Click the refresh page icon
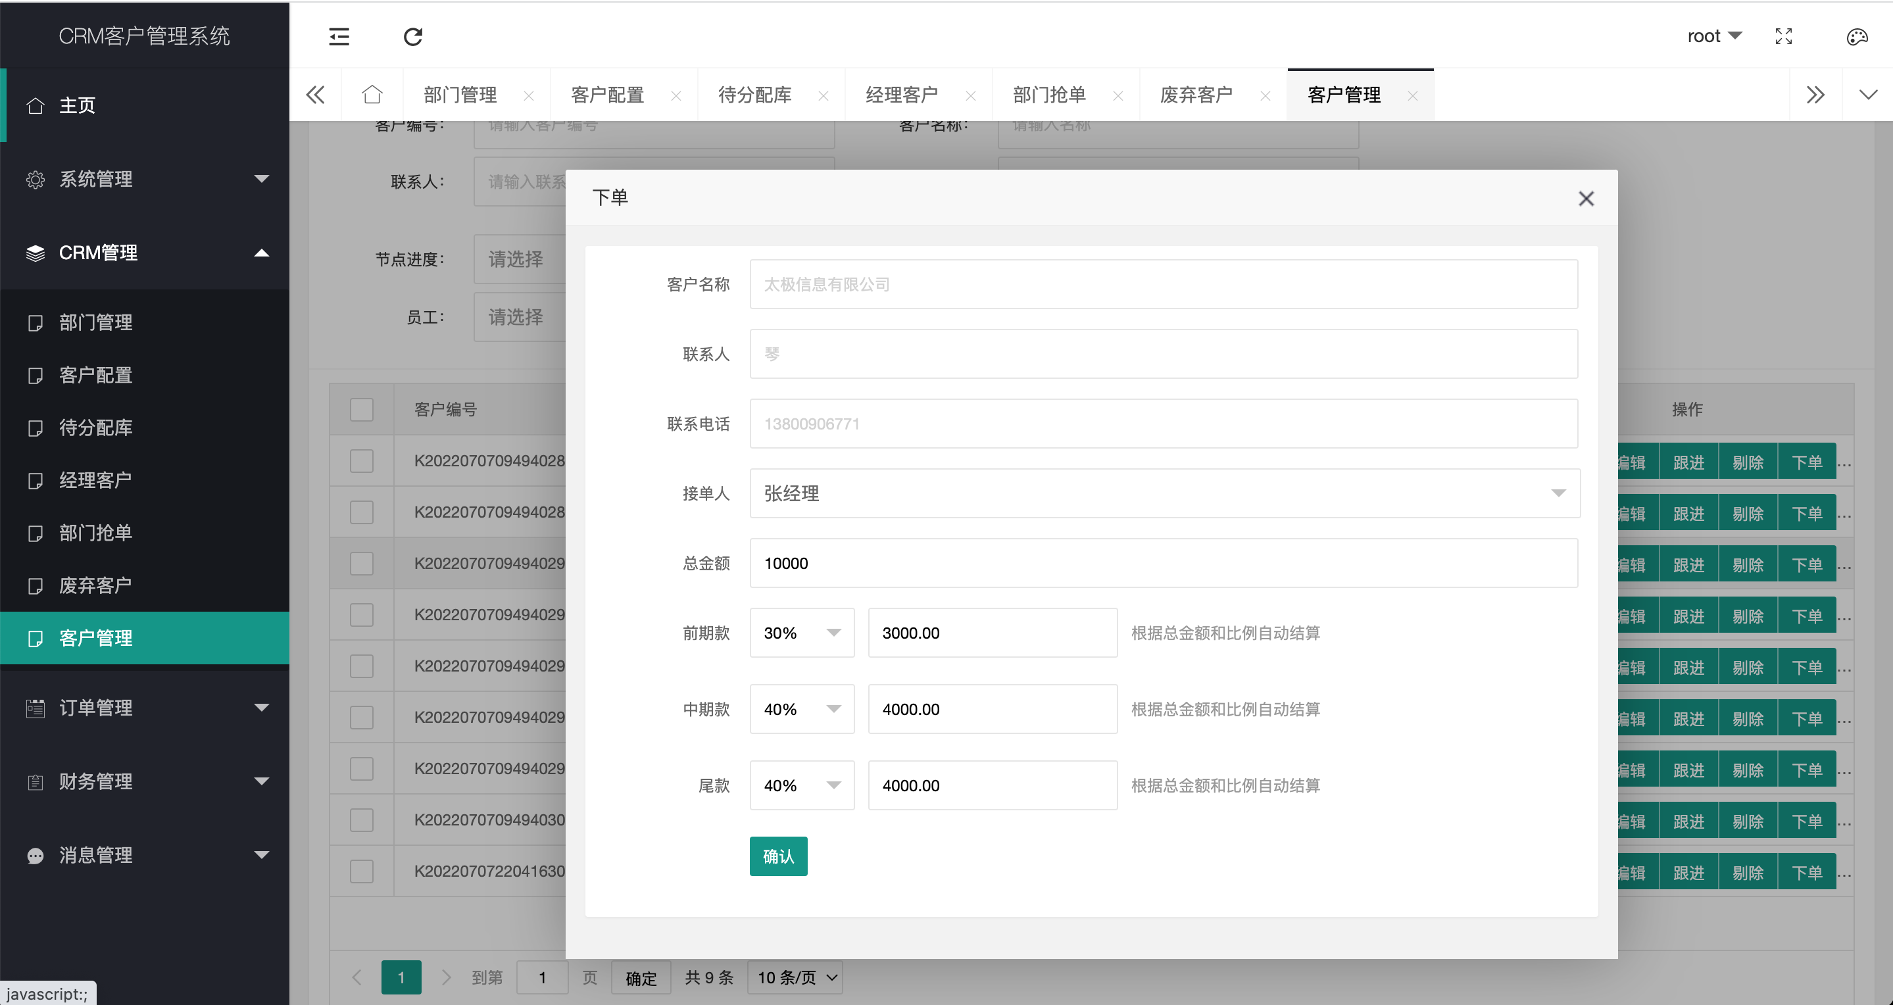Viewport: 1893px width, 1005px height. coord(413,36)
